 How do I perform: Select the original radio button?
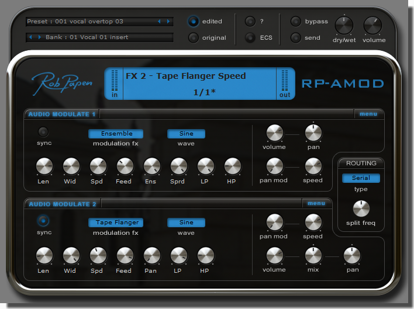pyautogui.click(x=194, y=38)
